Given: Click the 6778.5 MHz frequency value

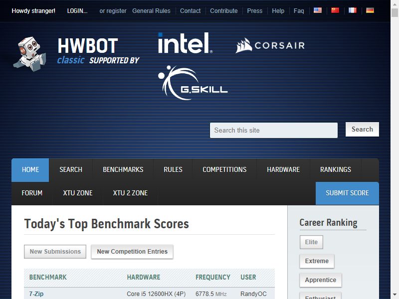Looking at the screenshot, I should pyautogui.click(x=211, y=294).
